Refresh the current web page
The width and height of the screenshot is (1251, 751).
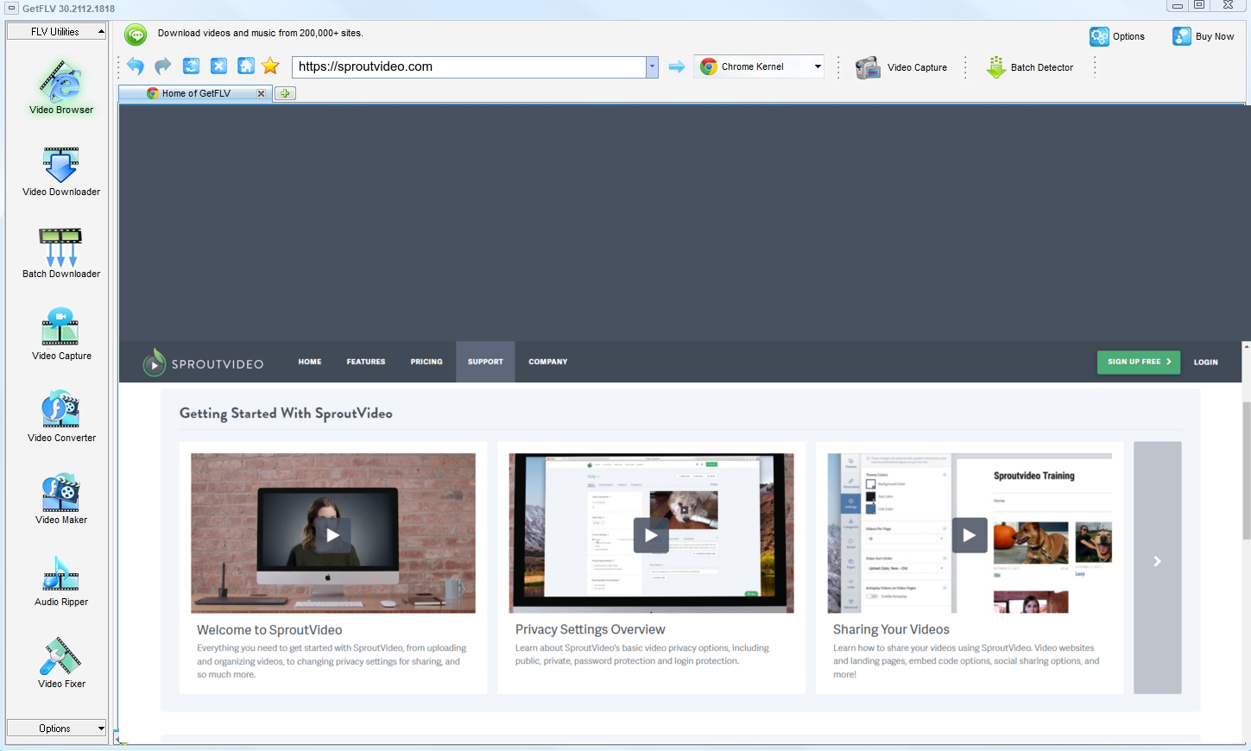tap(191, 66)
